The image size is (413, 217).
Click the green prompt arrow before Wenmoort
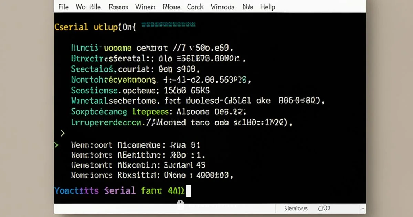click(56, 145)
